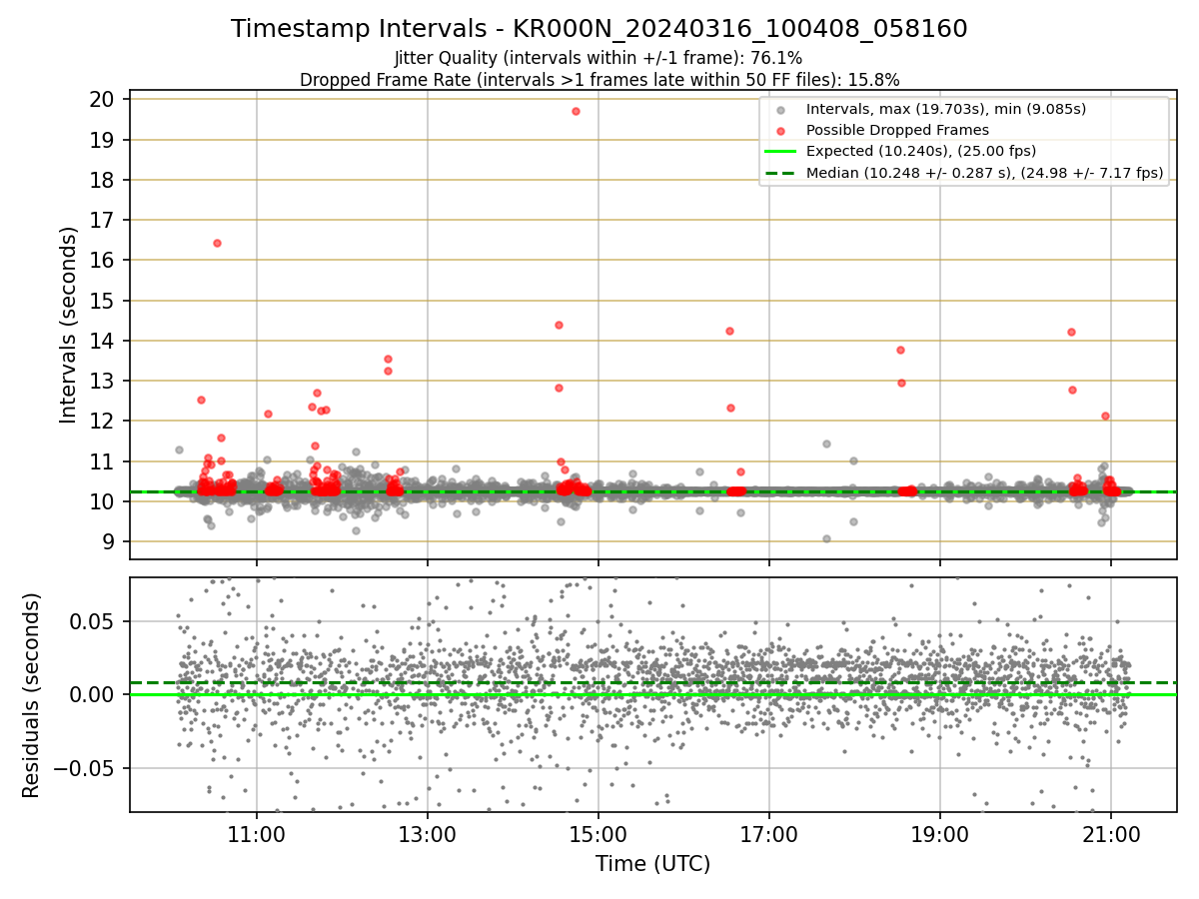Click the 'Intervals (seconds)' y-axis label
This screenshot has width=1199, height=899.
pyautogui.click(x=68, y=325)
